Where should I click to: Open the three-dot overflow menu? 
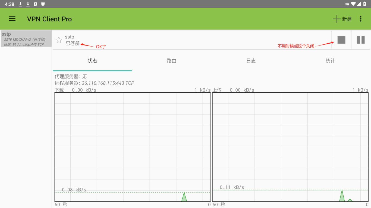point(361,19)
